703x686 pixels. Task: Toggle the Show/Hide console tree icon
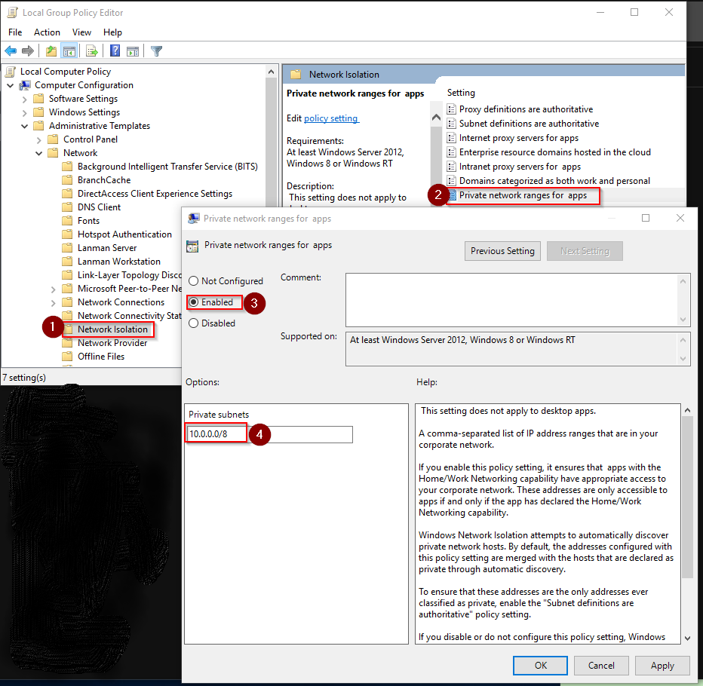pos(69,51)
